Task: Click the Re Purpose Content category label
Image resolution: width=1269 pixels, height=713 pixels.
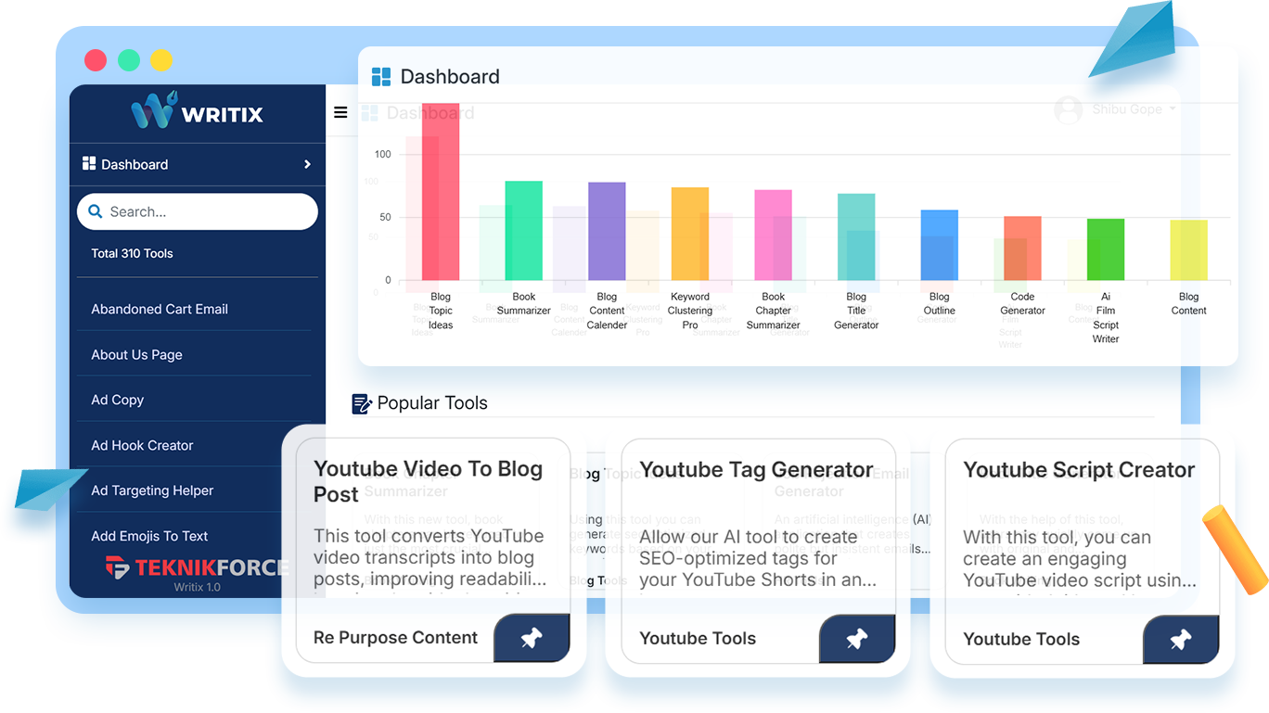Action: 395,638
